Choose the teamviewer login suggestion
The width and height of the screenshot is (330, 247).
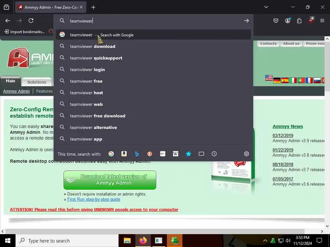(x=153, y=69)
